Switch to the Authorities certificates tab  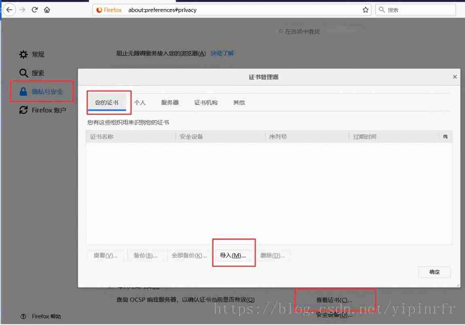(206, 103)
